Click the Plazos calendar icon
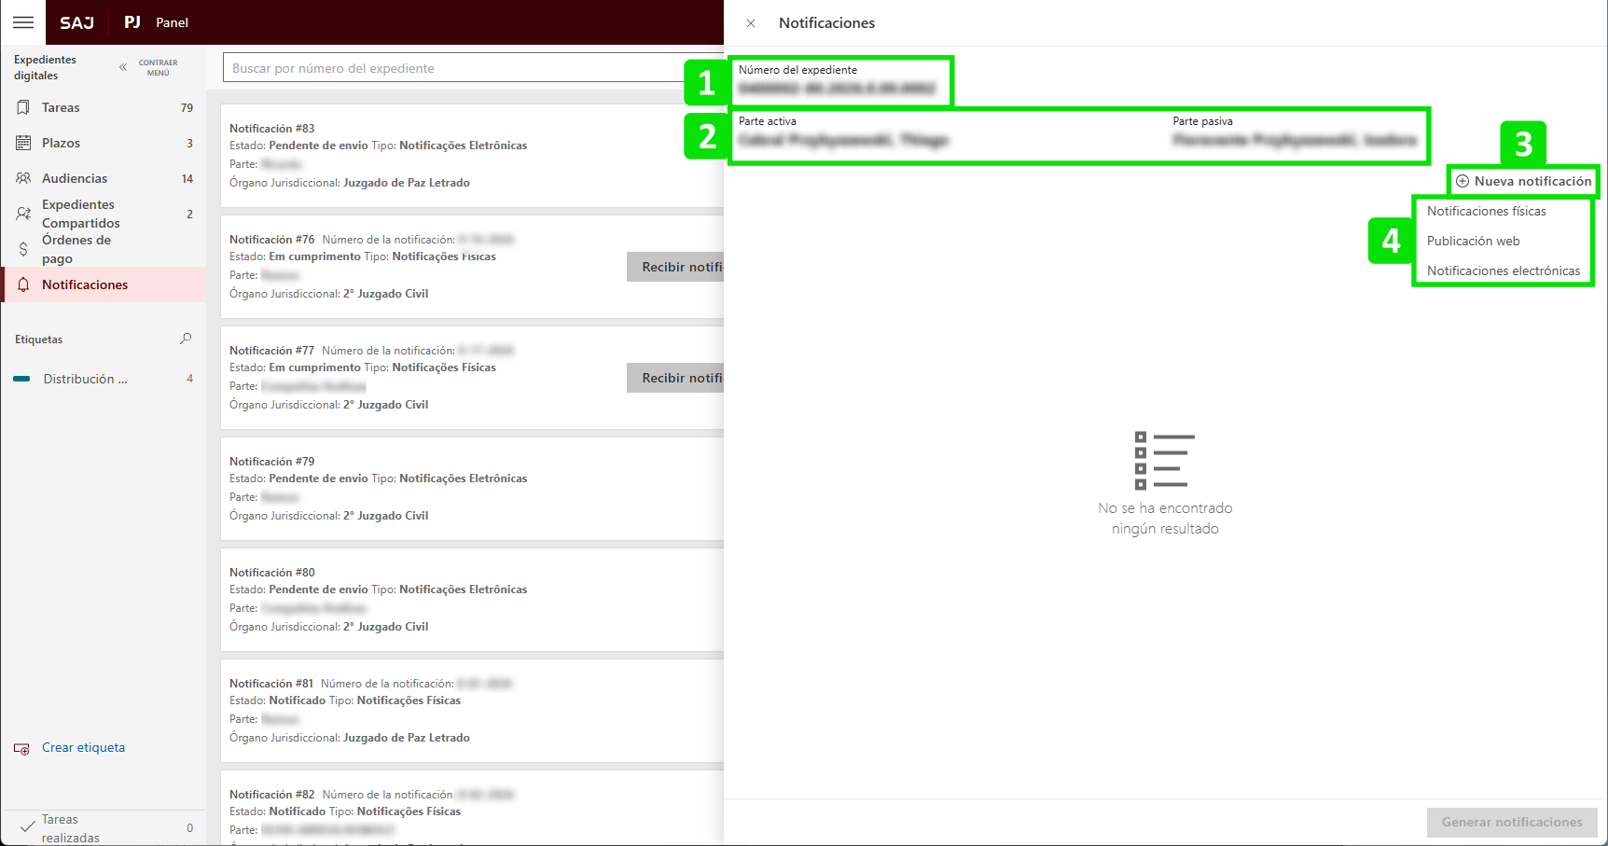This screenshot has width=1608, height=846. coord(23,143)
